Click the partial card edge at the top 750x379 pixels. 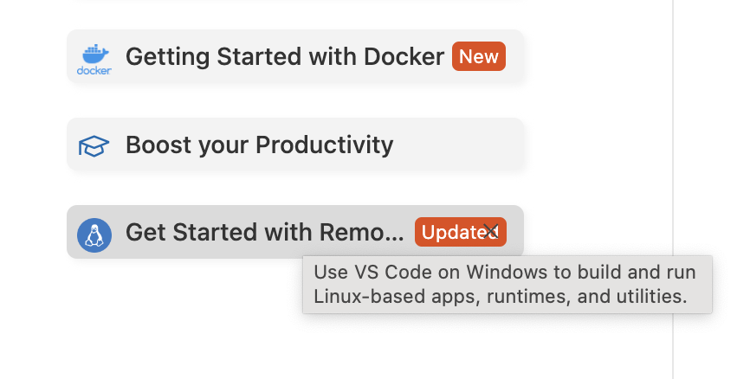(x=295, y=1)
